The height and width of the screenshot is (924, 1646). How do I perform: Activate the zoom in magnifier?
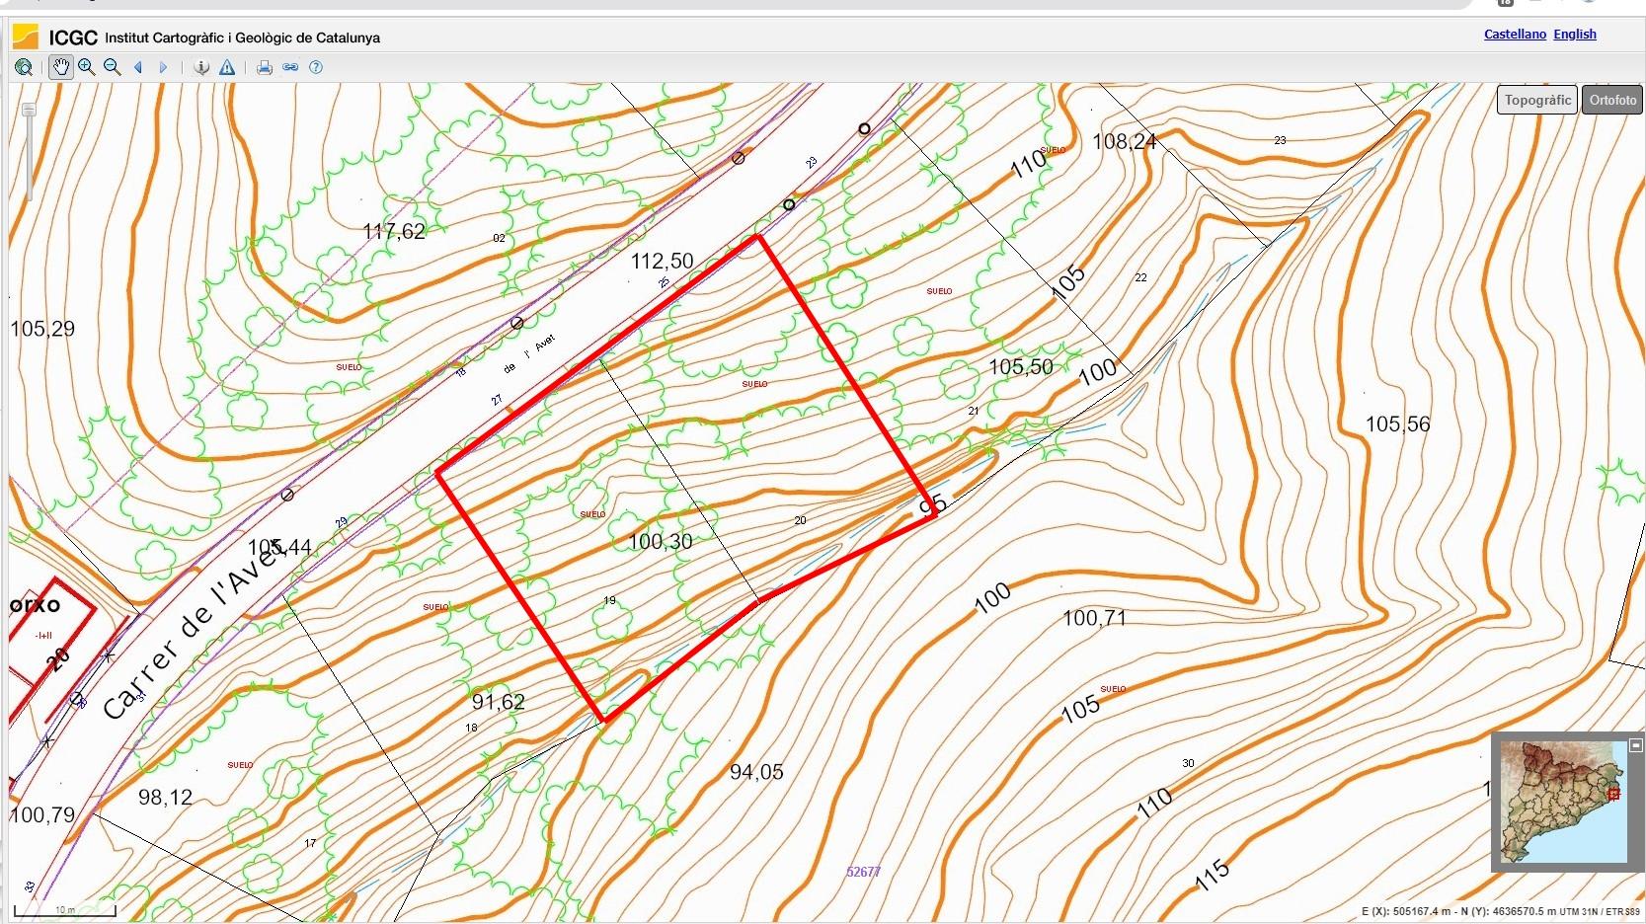click(x=87, y=67)
